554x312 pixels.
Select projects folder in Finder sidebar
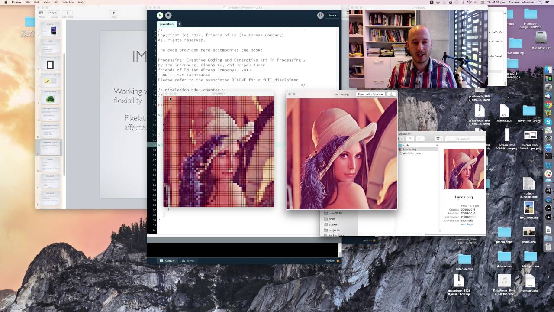pos(334,230)
